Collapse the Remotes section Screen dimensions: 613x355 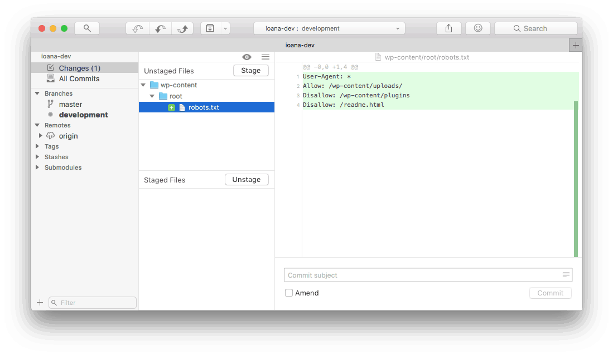37,125
